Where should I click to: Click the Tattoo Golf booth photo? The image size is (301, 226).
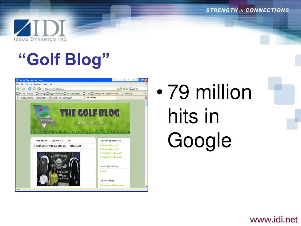point(58,169)
